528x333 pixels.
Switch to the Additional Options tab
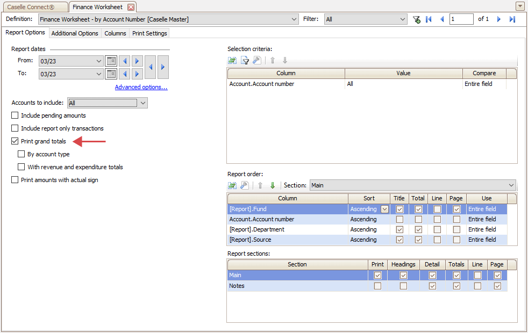coord(75,33)
